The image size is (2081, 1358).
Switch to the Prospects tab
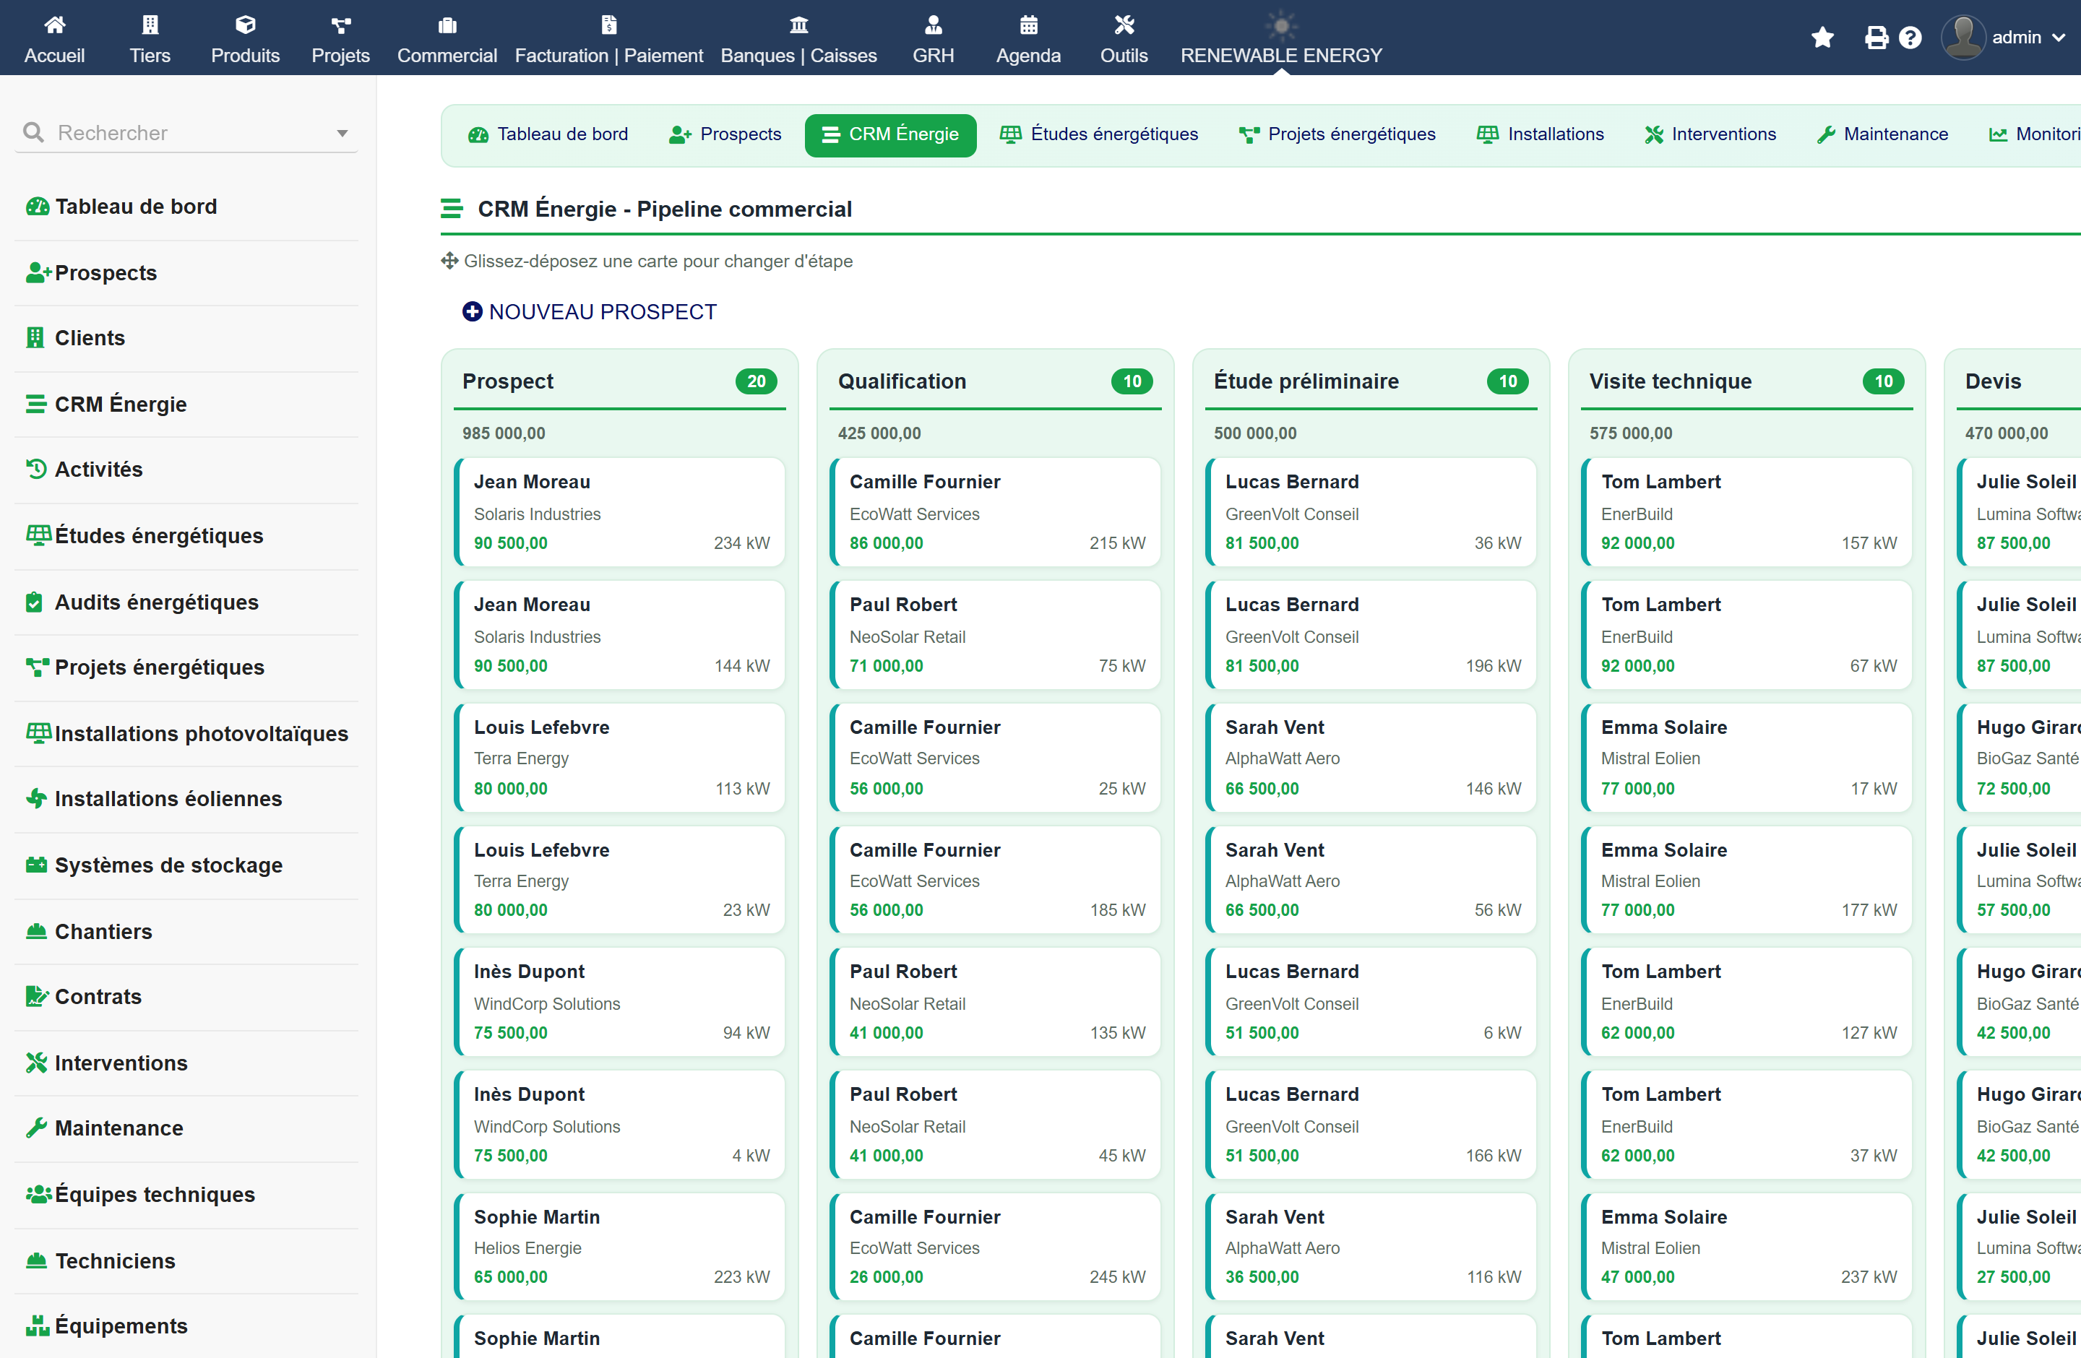point(725,134)
